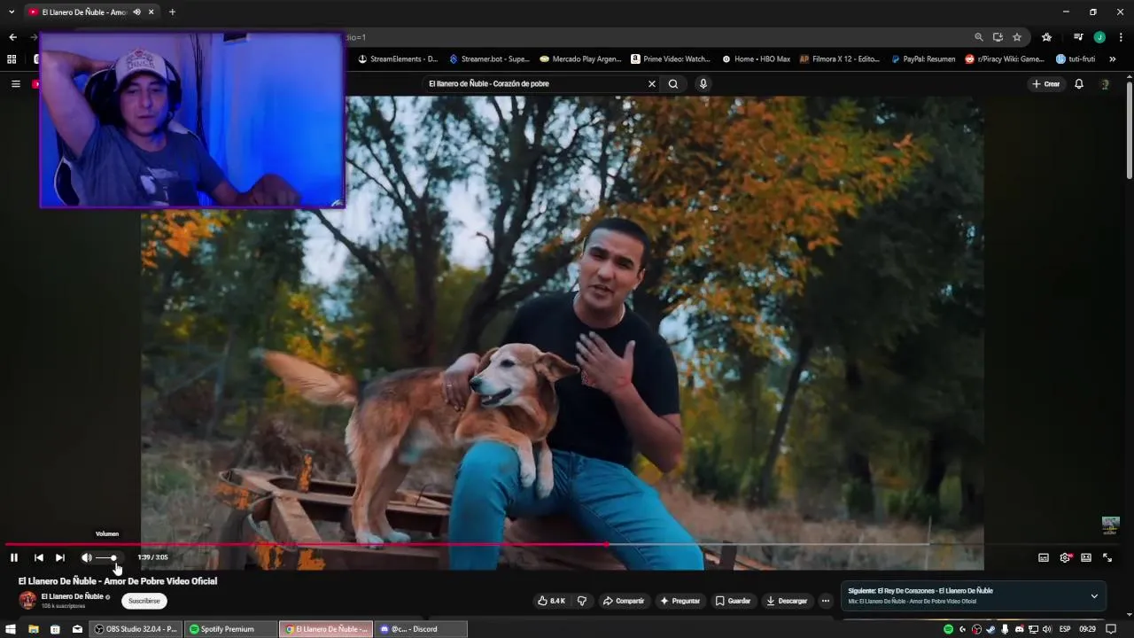Open YouTube notifications bell
The width and height of the screenshot is (1134, 638).
pos(1079,84)
